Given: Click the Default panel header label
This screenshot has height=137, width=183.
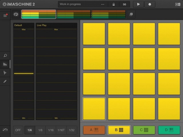Looking at the screenshot, I should (18, 25).
